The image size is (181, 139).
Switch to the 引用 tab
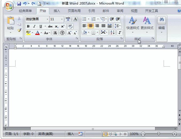click(92, 11)
